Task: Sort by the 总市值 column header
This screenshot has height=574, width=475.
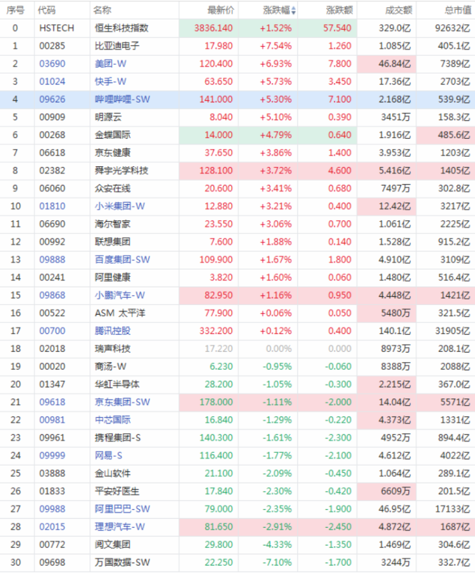Action: tap(458, 10)
